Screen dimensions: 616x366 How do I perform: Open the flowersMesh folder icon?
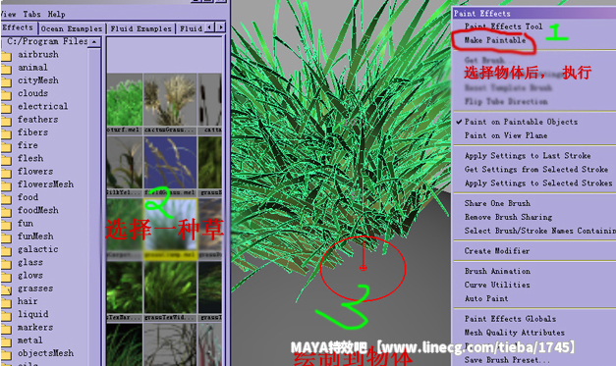[x=6, y=185]
